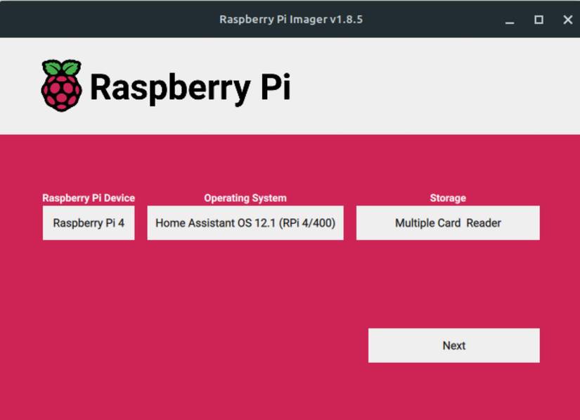
Task: Open the Operating System selection dialog
Action: coord(245,222)
